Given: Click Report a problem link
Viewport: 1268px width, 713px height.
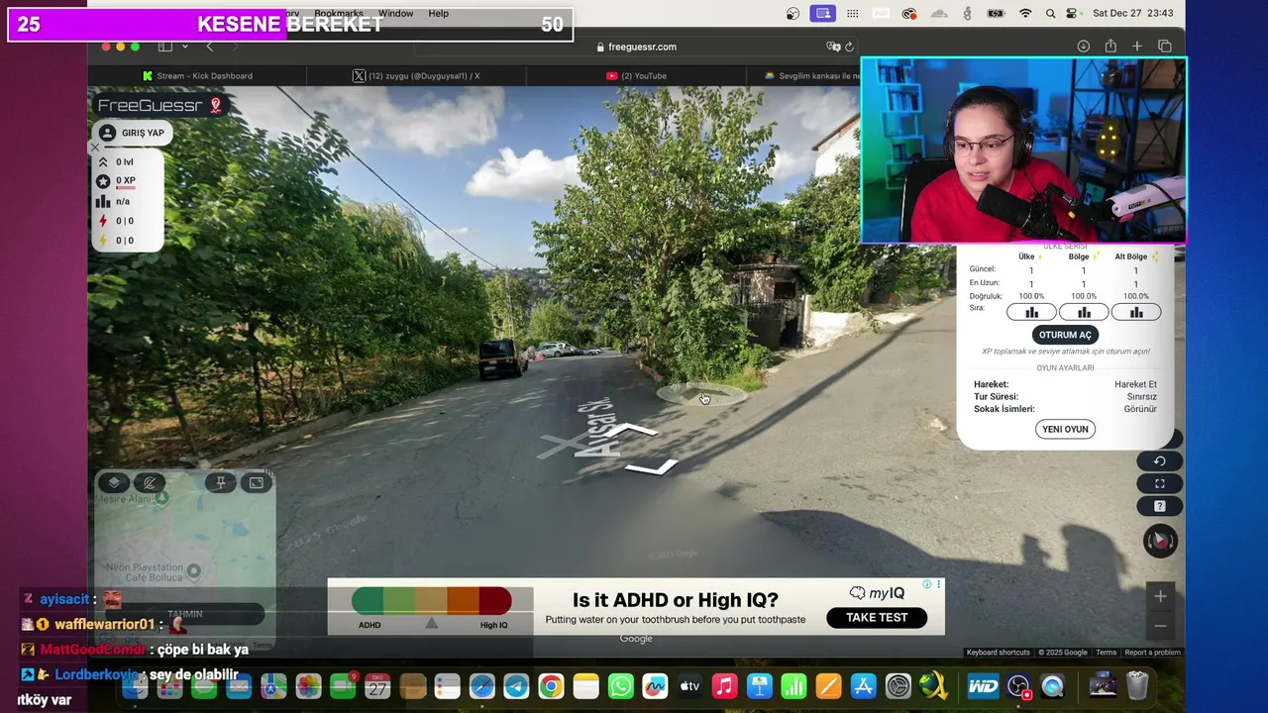Looking at the screenshot, I should 1152,653.
